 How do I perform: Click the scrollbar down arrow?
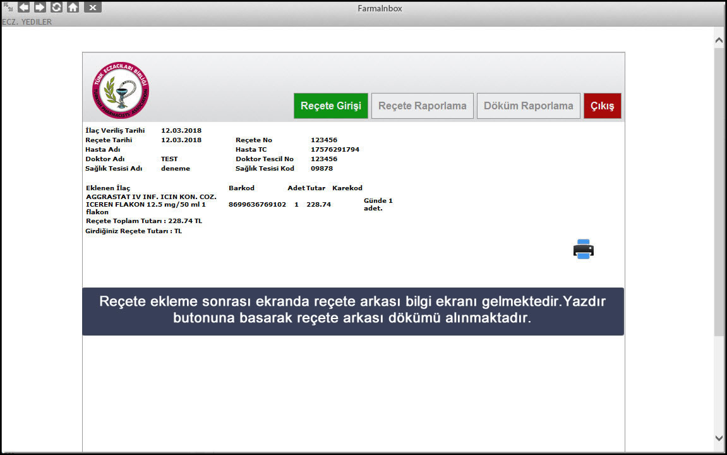[x=719, y=438]
